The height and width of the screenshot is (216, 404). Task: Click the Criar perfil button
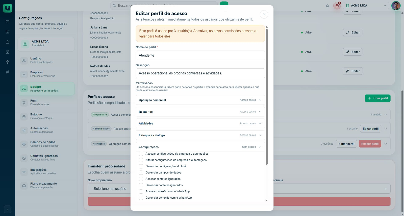click(x=377, y=98)
